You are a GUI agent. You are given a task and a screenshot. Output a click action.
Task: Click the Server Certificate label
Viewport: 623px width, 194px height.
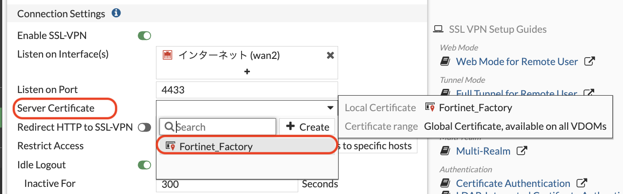point(56,108)
